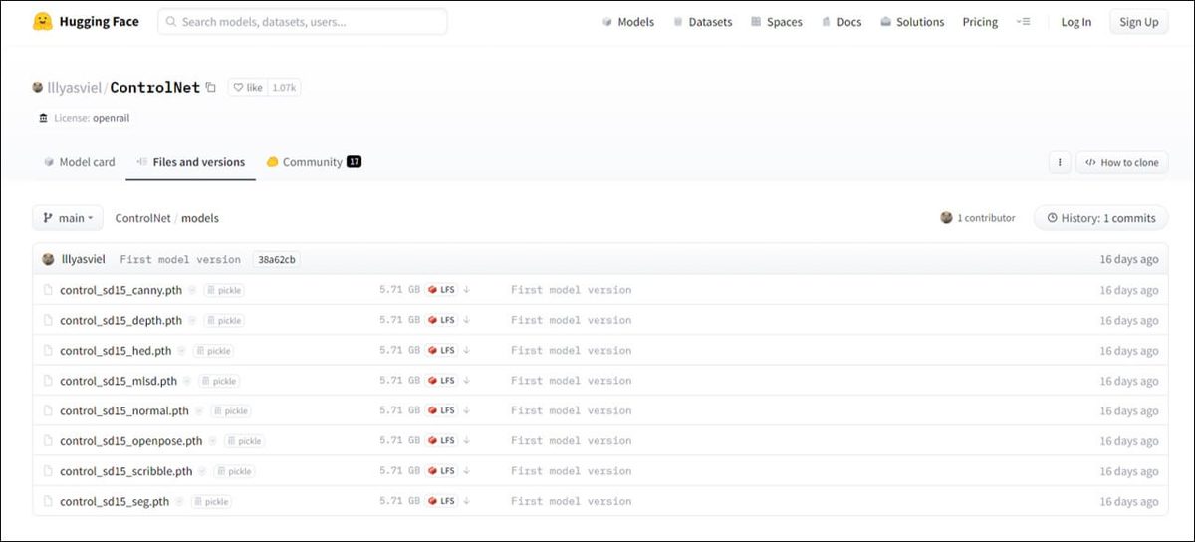Download control_sd15_canny.pth via arrow icon
The height and width of the screenshot is (542, 1195).
click(466, 290)
